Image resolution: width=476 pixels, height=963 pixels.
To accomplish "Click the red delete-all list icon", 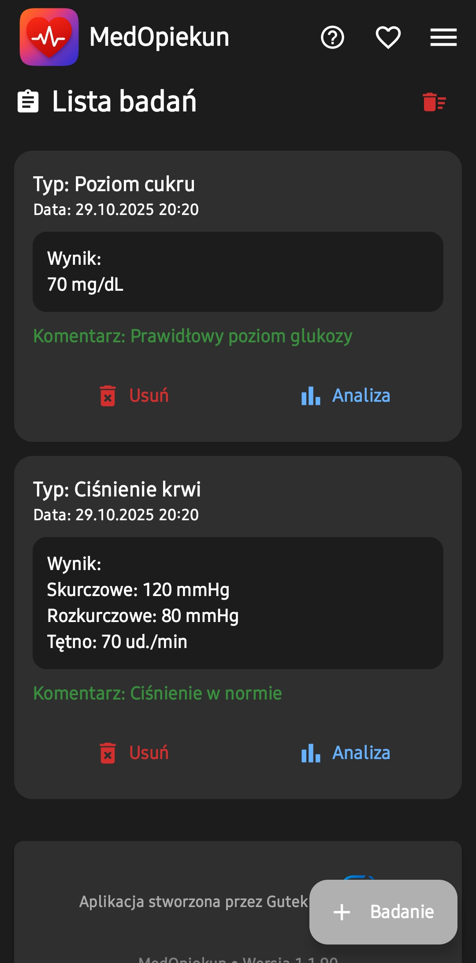I will tap(434, 102).
